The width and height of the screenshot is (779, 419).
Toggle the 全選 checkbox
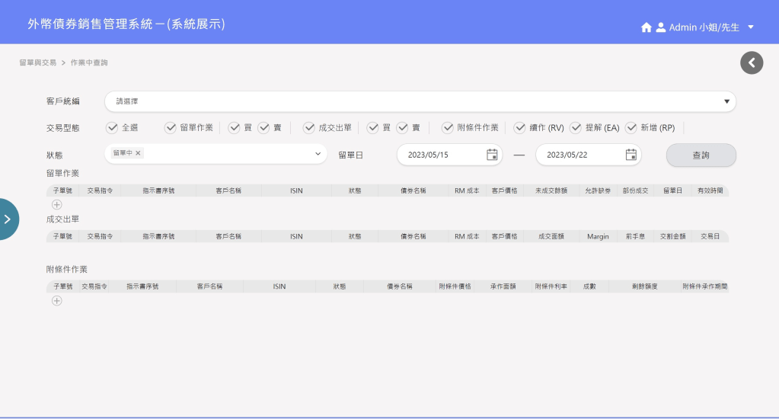(112, 128)
